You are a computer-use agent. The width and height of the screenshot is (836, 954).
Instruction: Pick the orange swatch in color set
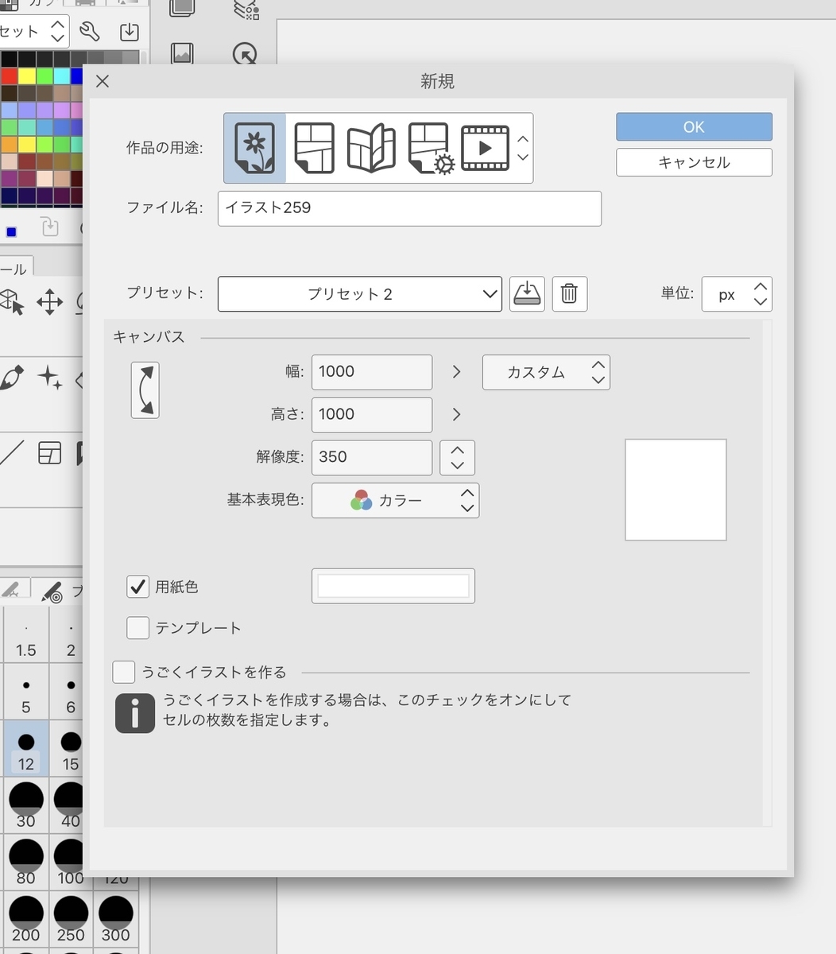(x=9, y=145)
